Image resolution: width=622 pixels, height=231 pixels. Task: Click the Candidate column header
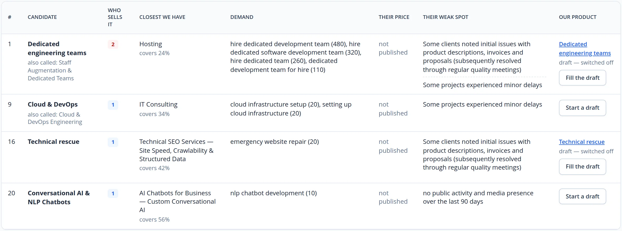click(42, 17)
